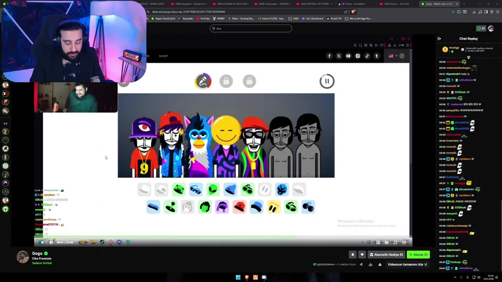Open the 'Portal CFX' bookmark
Viewport: 502px width, 282px height.
[x=334, y=18]
